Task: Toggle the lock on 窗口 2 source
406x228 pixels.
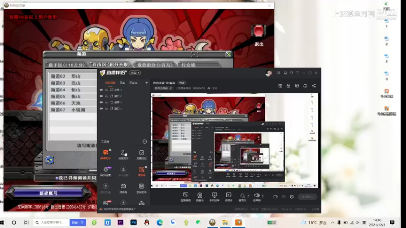Action: [x=106, y=96]
